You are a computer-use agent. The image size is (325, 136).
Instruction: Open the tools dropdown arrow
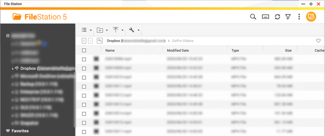click(138, 30)
